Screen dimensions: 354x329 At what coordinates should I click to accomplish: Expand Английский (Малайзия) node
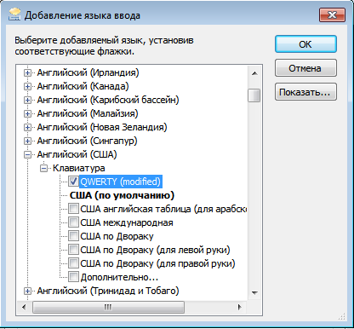tap(27, 113)
